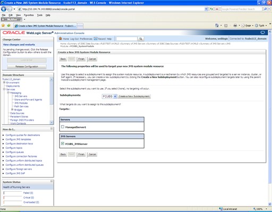Click into the console search field
Viewport: 272px width, 212px height.
tap(127, 39)
